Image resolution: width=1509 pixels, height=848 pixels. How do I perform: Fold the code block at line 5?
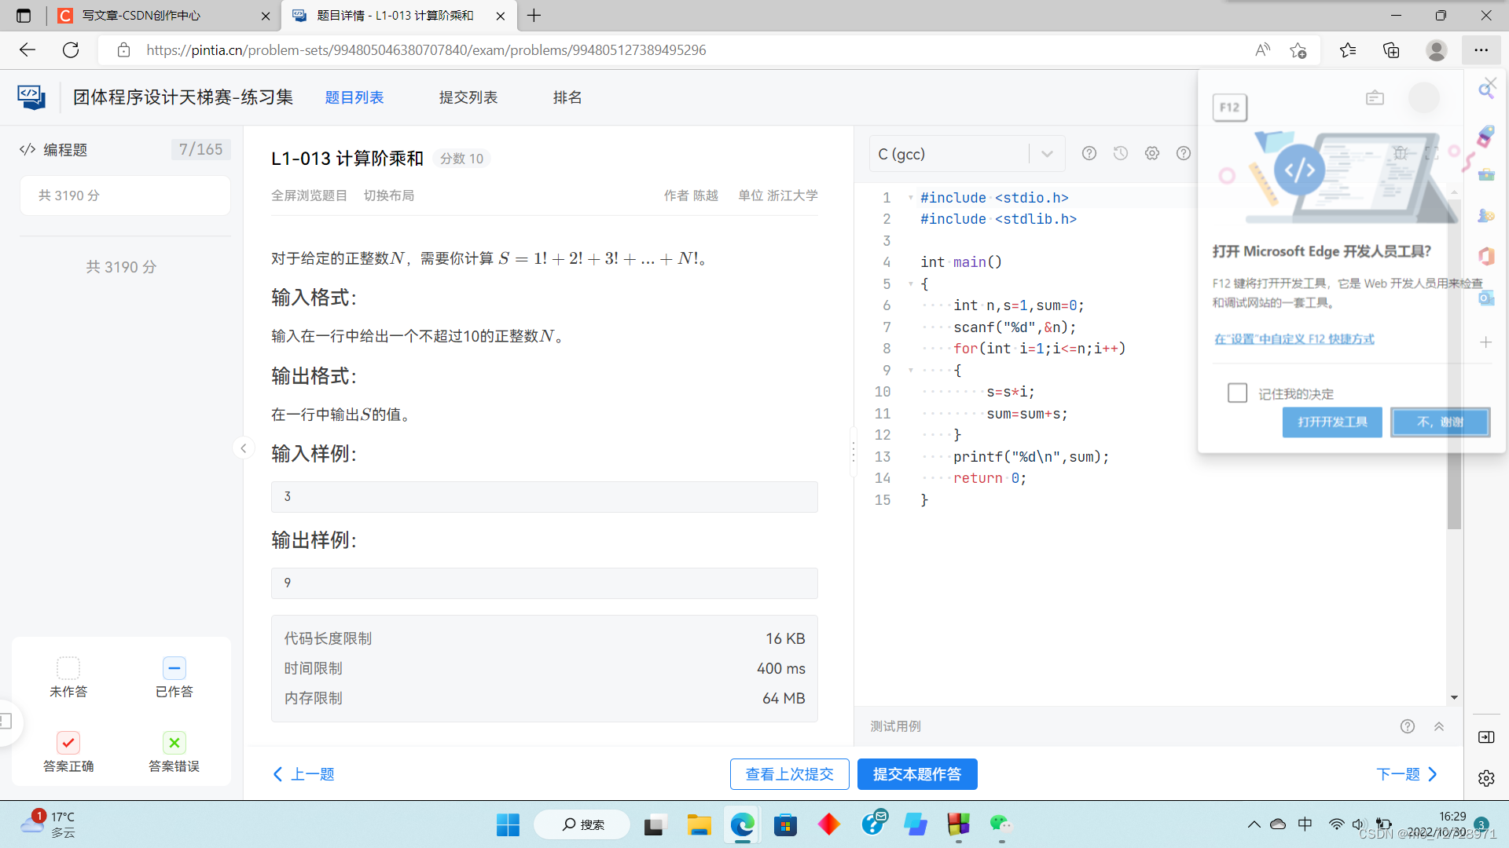click(910, 283)
